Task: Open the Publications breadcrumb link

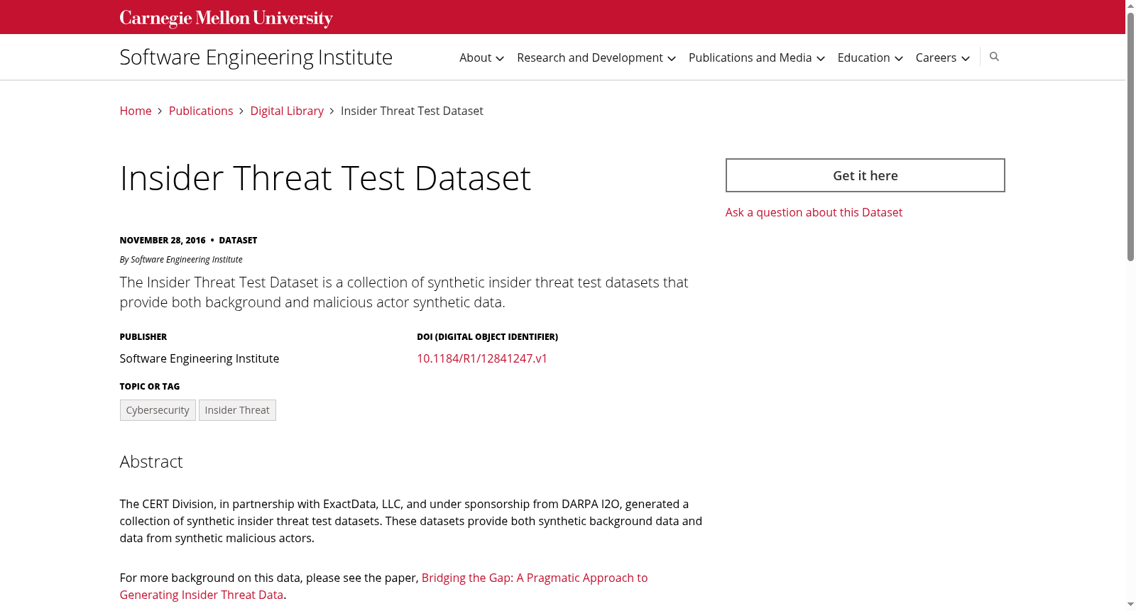Action: coord(201,111)
